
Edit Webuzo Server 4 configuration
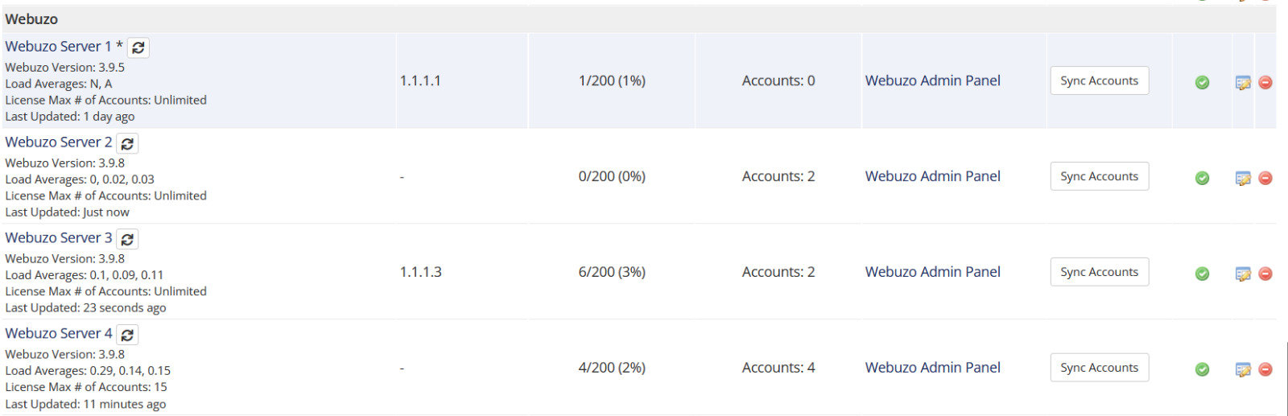pyautogui.click(x=1243, y=369)
